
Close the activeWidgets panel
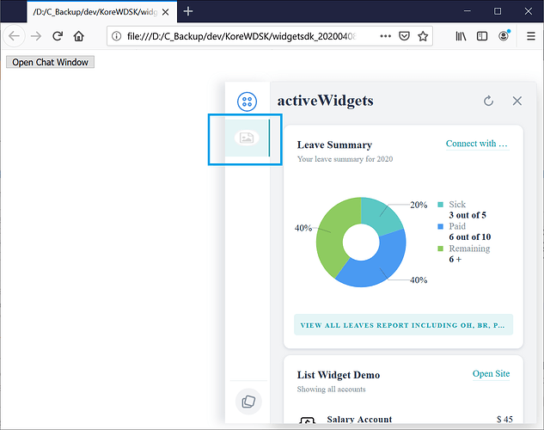click(516, 101)
